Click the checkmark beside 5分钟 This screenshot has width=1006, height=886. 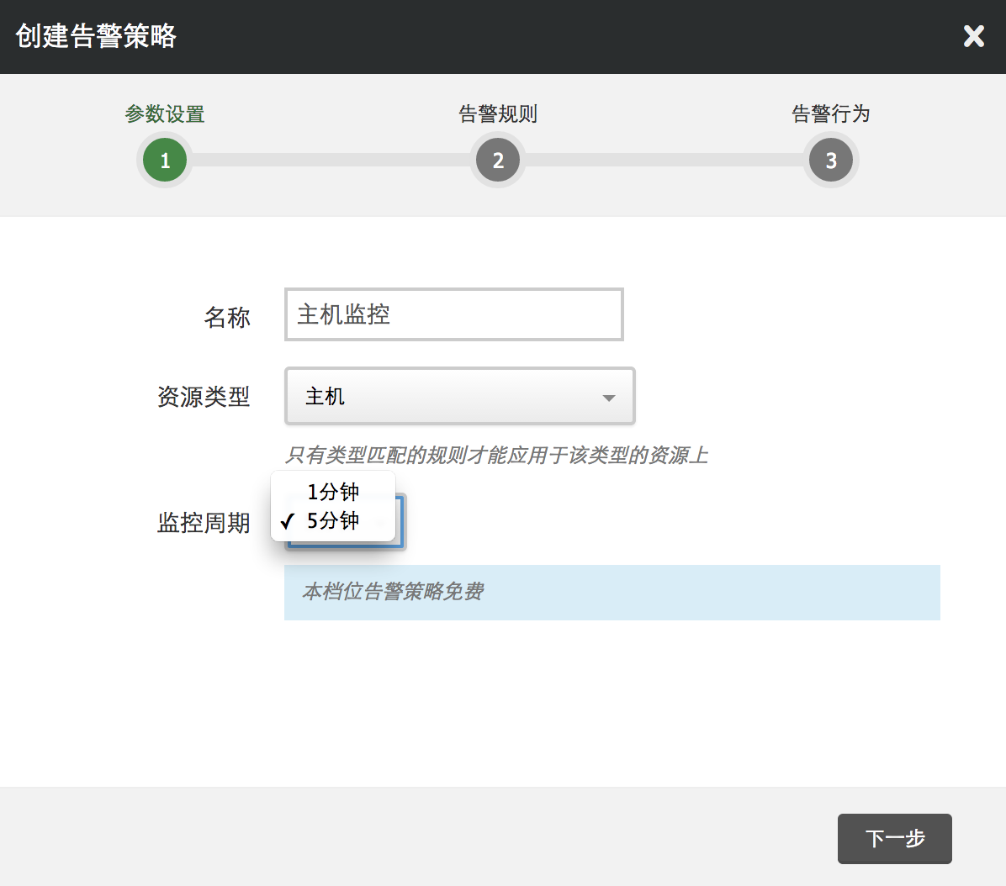point(288,522)
